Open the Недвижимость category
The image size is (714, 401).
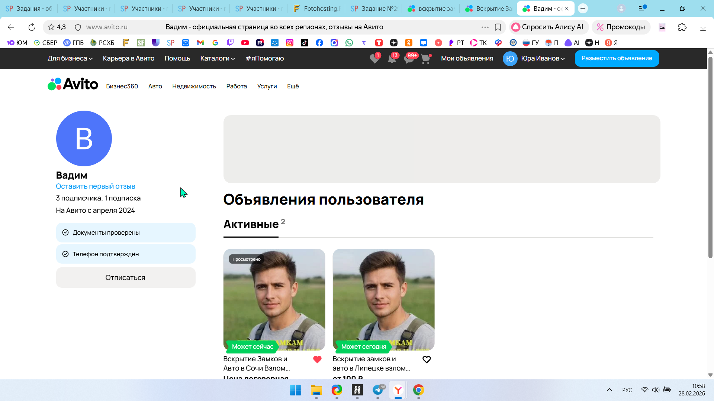[194, 86]
